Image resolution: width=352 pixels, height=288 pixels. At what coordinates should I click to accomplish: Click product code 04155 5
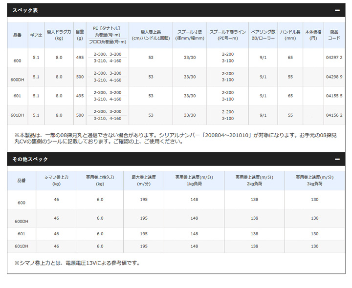[334, 96]
